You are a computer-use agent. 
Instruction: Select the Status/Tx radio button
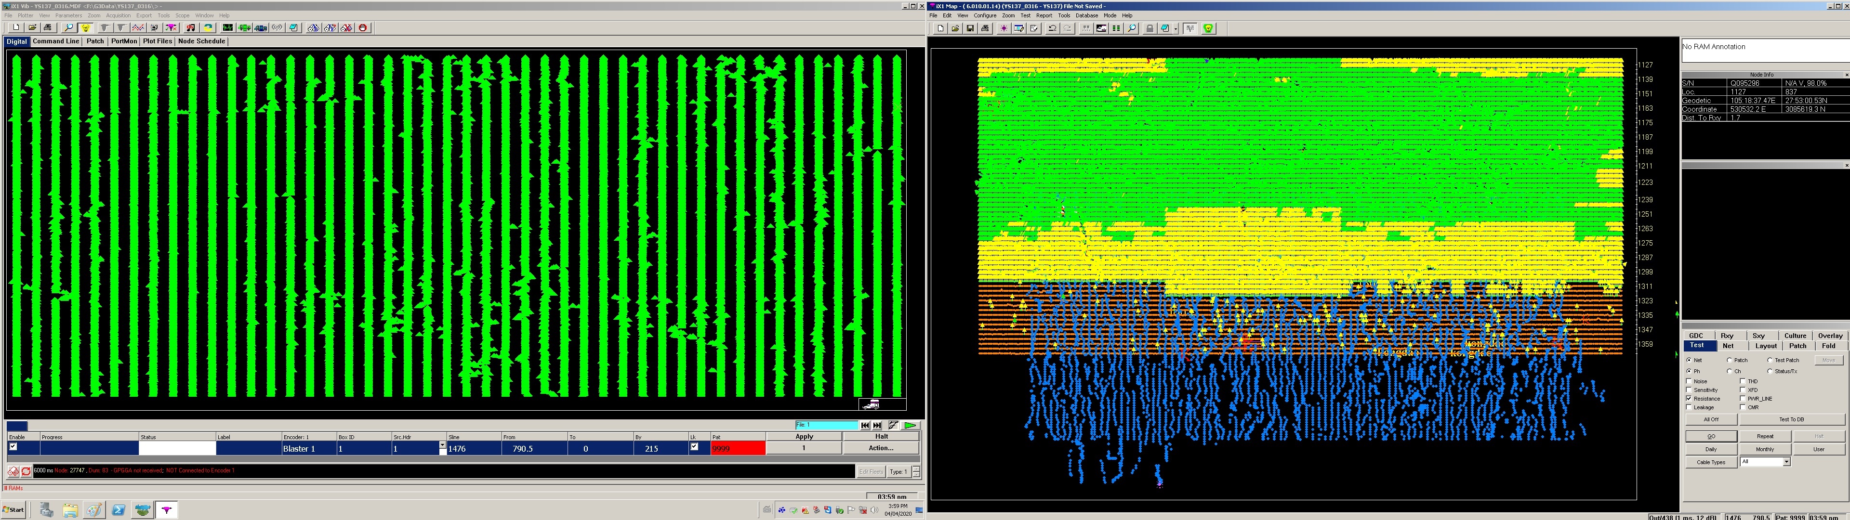tap(1770, 371)
